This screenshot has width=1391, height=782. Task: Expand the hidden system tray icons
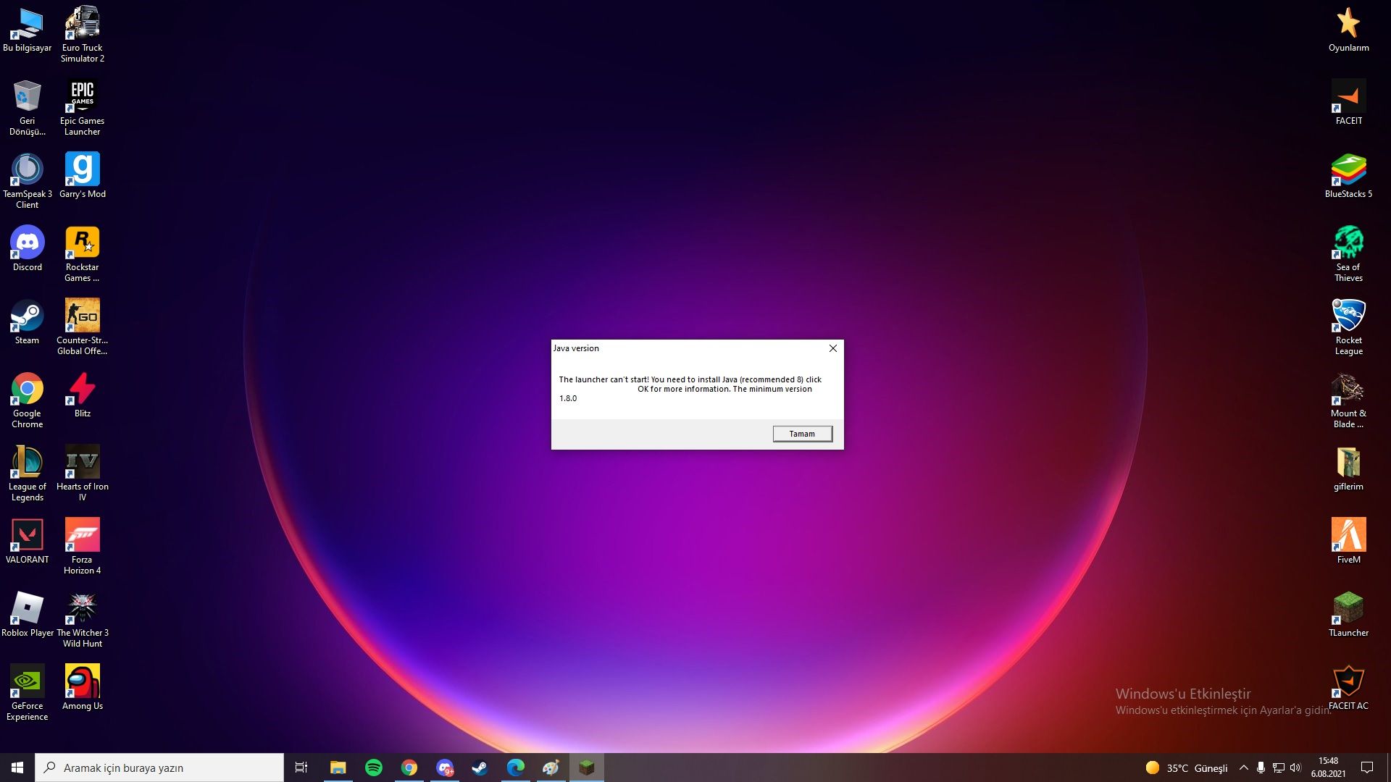coord(1243,768)
